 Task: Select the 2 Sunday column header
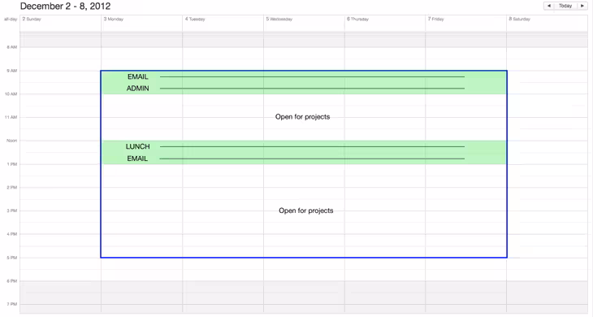(x=32, y=19)
